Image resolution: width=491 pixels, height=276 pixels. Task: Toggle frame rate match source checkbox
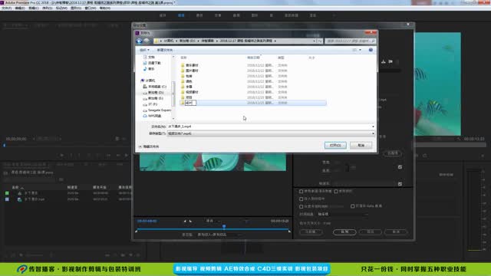click(400, 184)
